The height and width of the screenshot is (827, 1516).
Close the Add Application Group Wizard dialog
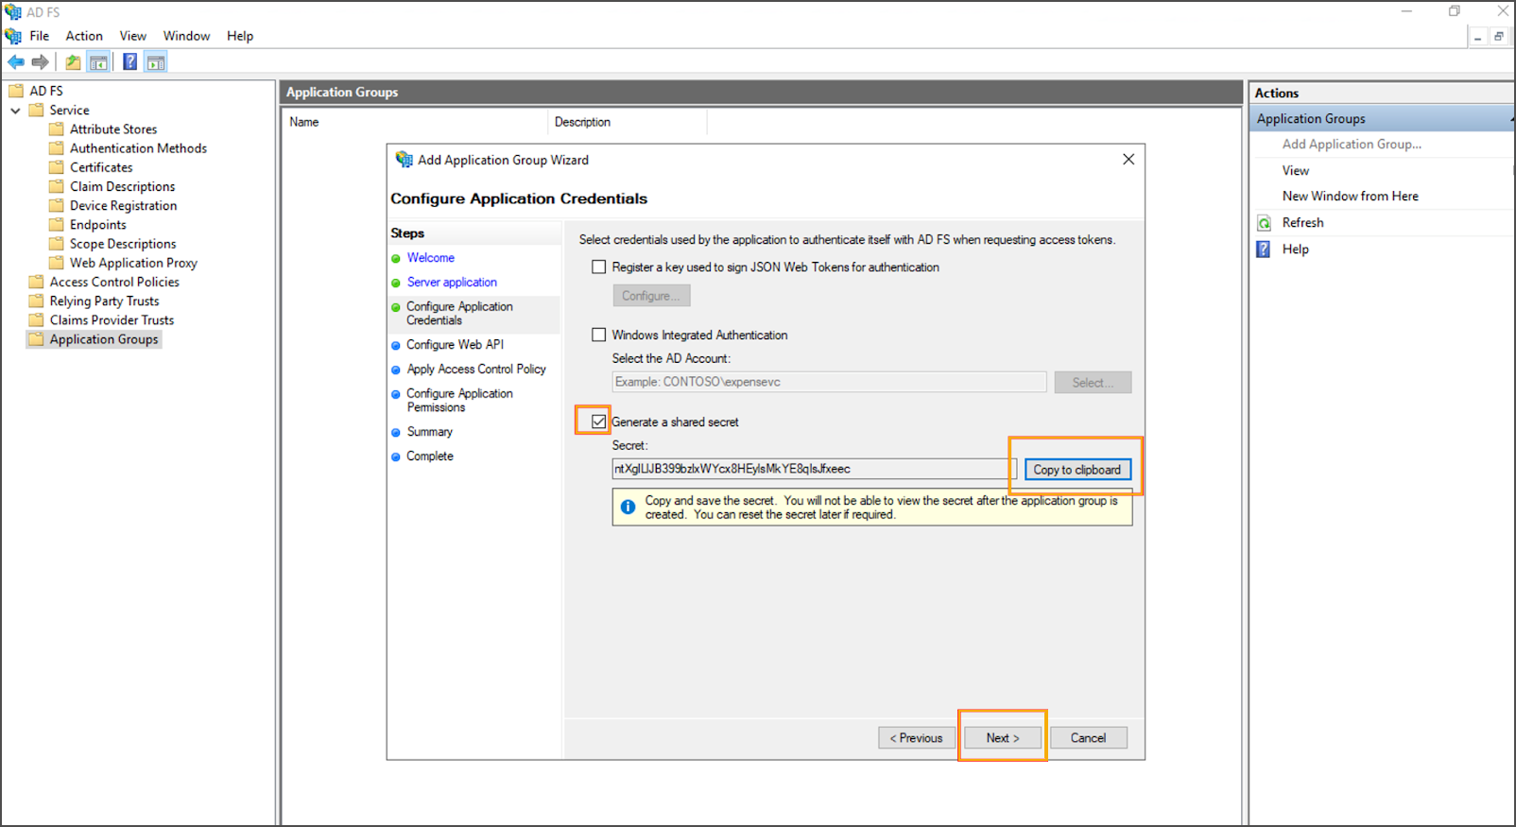coord(1128,160)
